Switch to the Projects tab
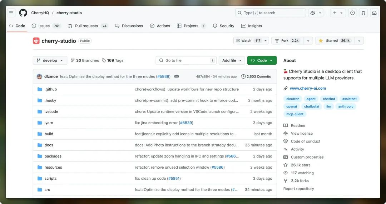Viewport: 386px width, 204px height. pos(191,26)
